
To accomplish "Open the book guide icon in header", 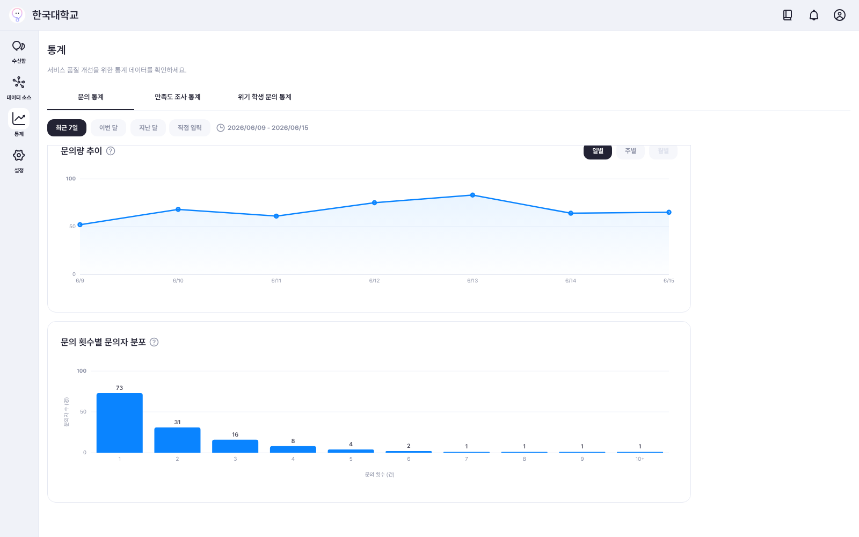I will pyautogui.click(x=788, y=15).
